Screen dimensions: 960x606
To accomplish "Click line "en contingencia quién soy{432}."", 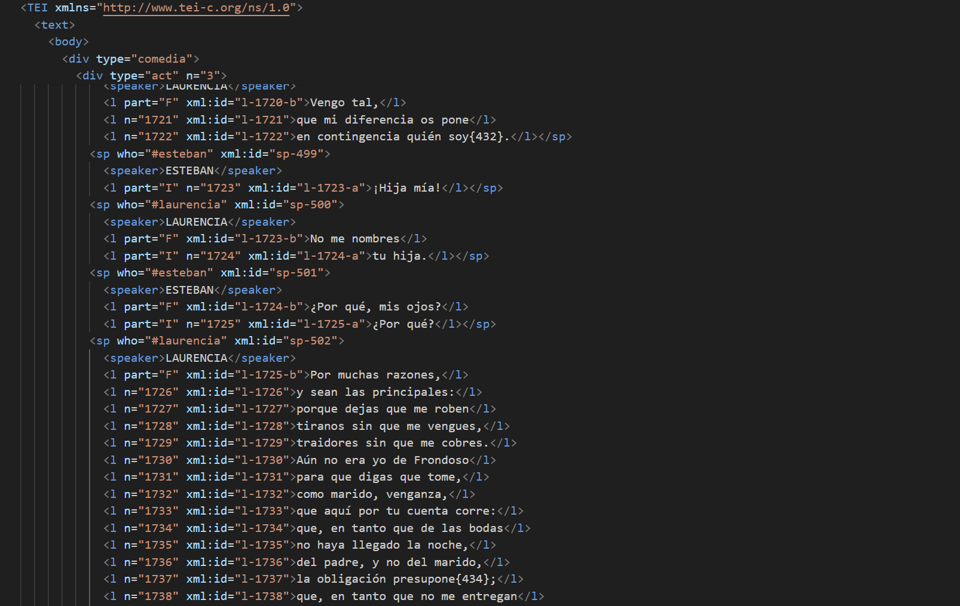I will click(x=338, y=137).
